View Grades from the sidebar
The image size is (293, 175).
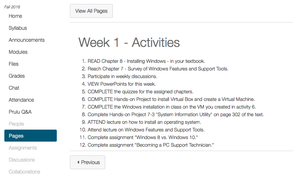(17, 76)
